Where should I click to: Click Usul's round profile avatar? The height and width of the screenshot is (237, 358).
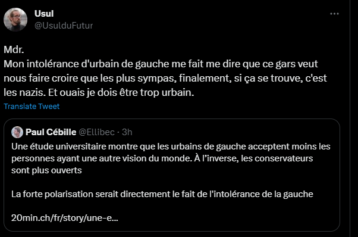[x=15, y=20]
